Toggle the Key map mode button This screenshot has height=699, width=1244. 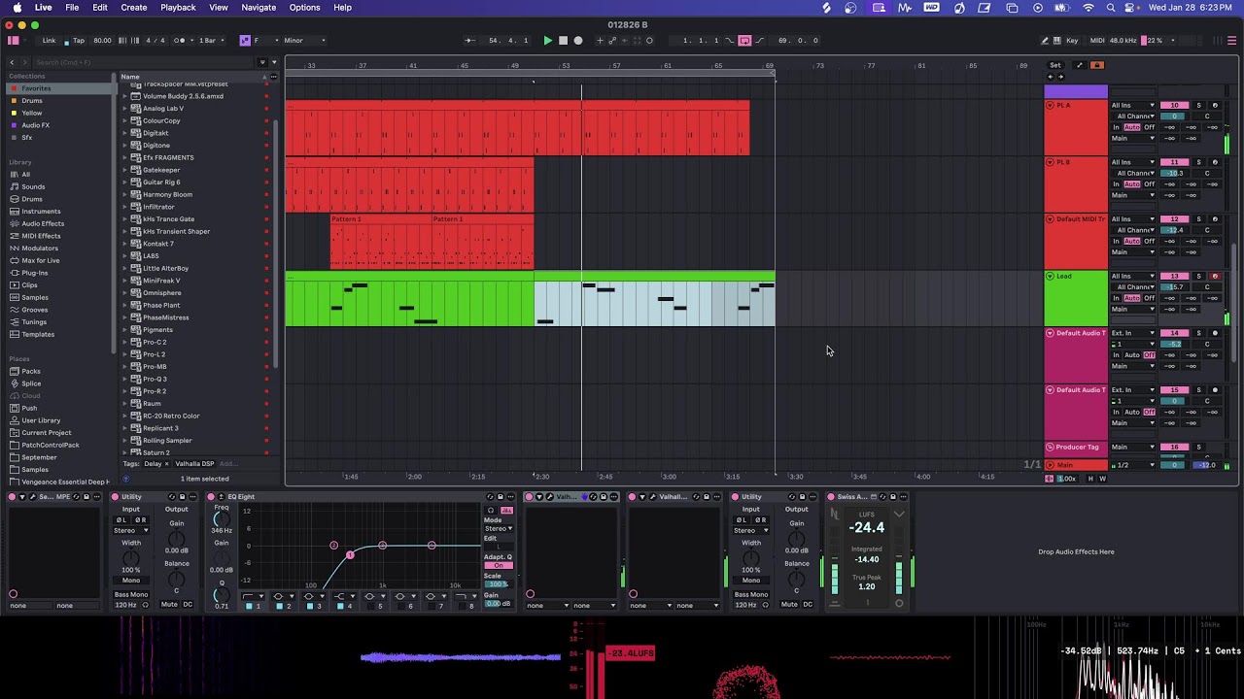point(1072,41)
